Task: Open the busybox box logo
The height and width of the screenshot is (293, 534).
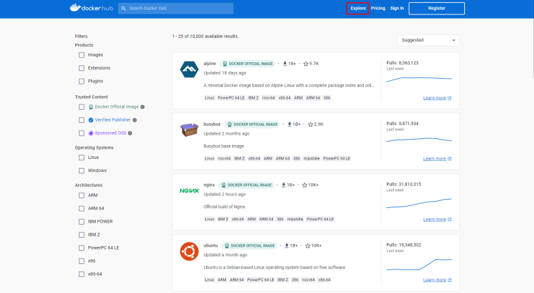Action: pyautogui.click(x=189, y=130)
